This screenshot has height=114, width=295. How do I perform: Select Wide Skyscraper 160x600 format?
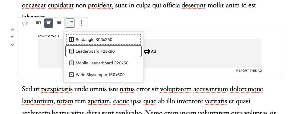click(x=103, y=75)
